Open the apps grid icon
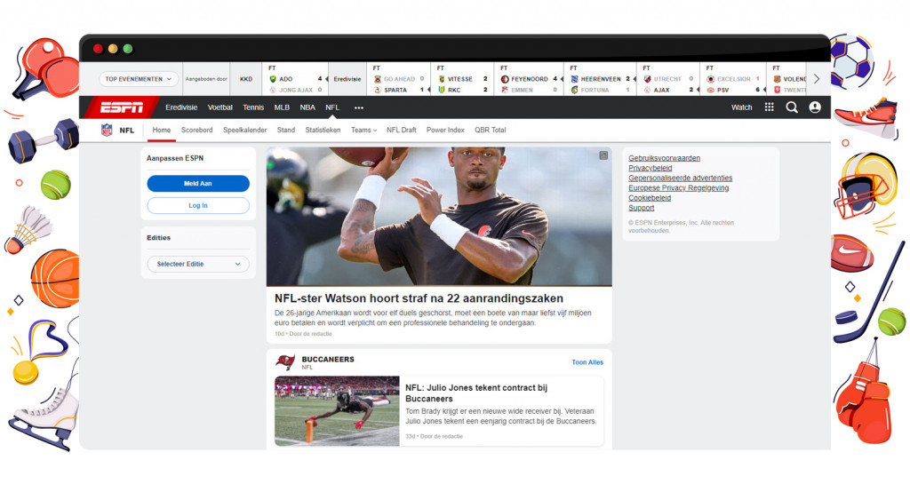This screenshot has height=484, width=910. click(769, 107)
